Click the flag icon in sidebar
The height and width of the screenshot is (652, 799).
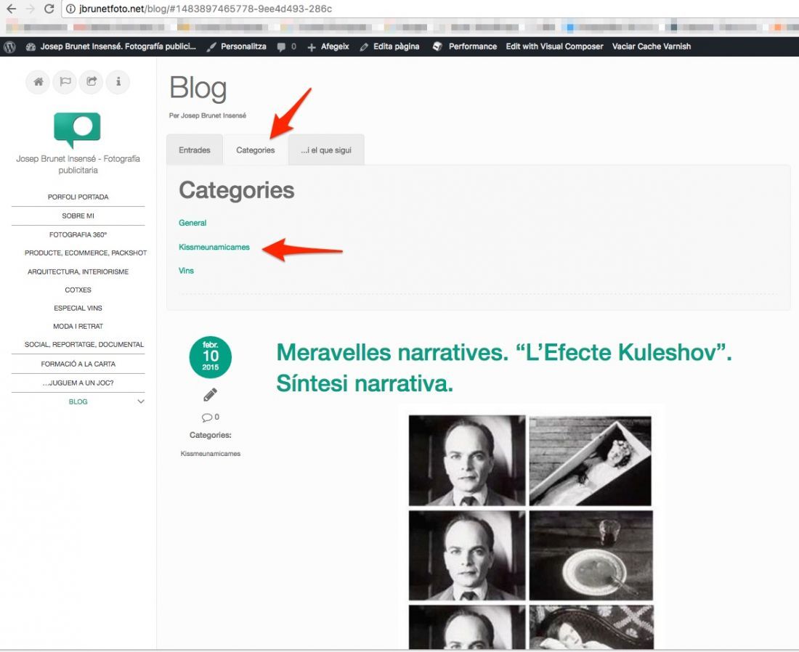coord(65,81)
